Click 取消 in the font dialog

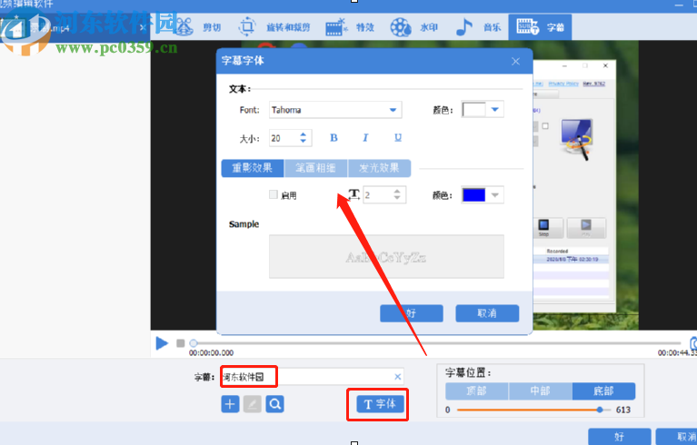[x=487, y=313]
